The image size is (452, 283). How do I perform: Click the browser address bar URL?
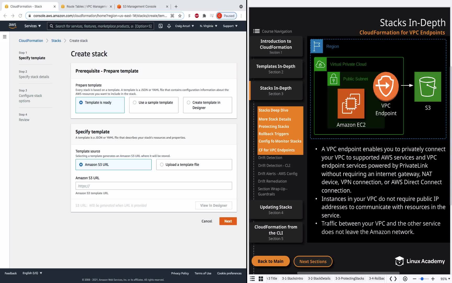(x=100, y=16)
